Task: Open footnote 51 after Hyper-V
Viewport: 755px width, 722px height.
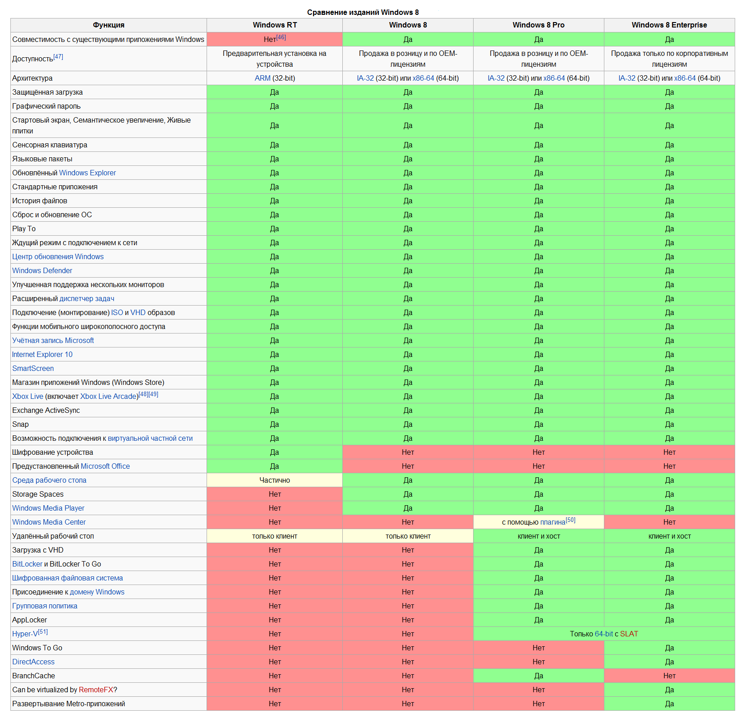Action: pyautogui.click(x=43, y=632)
